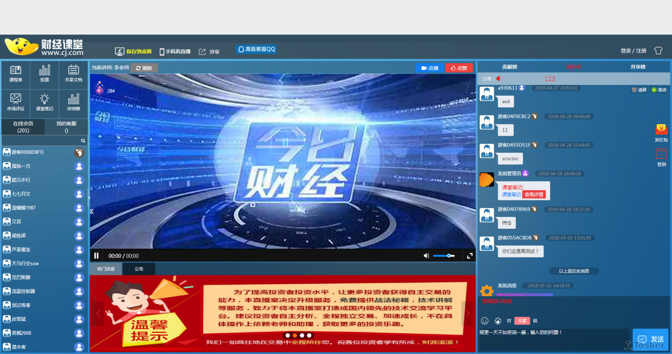Open the 课程表 (course schedule) panel

(15, 74)
